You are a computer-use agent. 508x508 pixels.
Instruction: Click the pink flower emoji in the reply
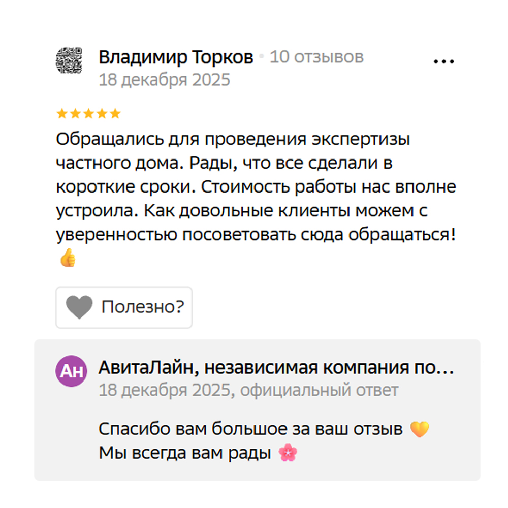point(288,453)
